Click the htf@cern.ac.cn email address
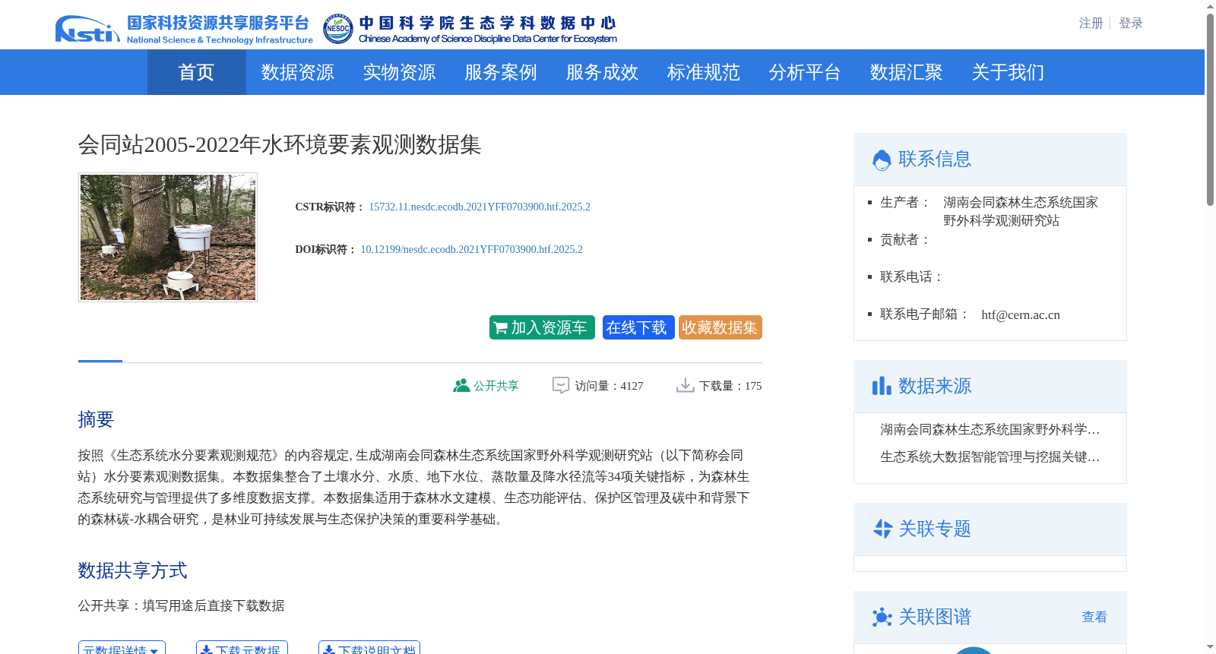1216x654 pixels. coord(1021,314)
